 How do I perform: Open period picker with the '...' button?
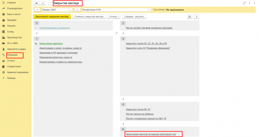[x=71, y=10]
